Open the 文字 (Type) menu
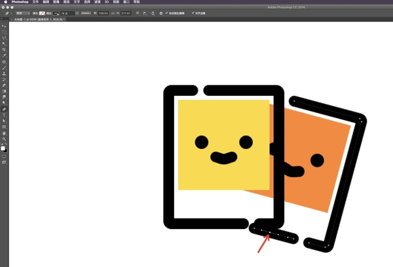This screenshot has width=393, height=267. (77, 2)
